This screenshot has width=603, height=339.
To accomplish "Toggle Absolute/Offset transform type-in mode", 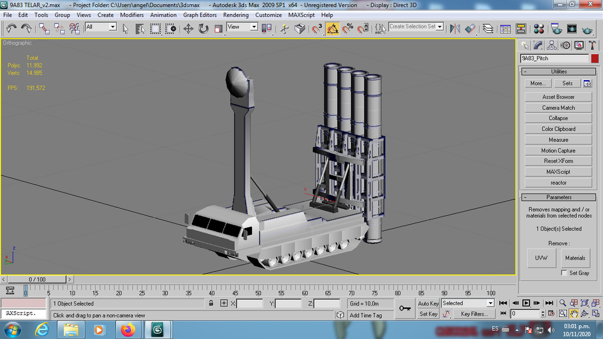I will point(224,303).
